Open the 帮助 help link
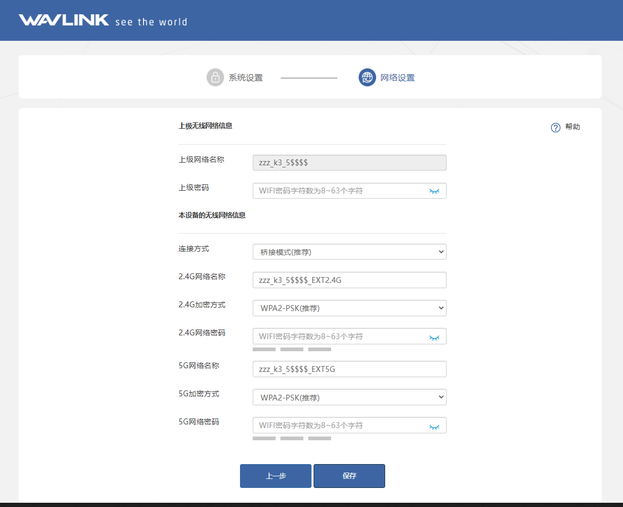623x507 pixels. [573, 127]
